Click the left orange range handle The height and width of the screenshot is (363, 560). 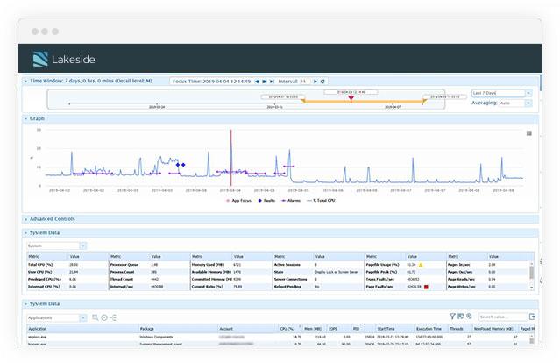[x=303, y=101]
